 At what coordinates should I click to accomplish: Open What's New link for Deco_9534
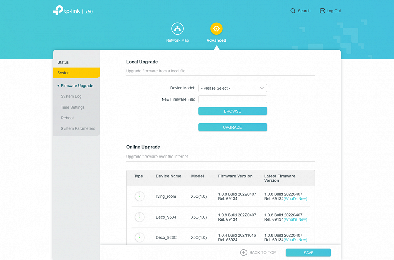coord(295,219)
